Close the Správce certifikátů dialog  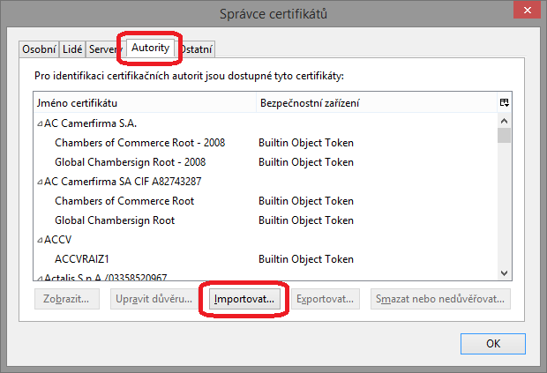point(528,10)
